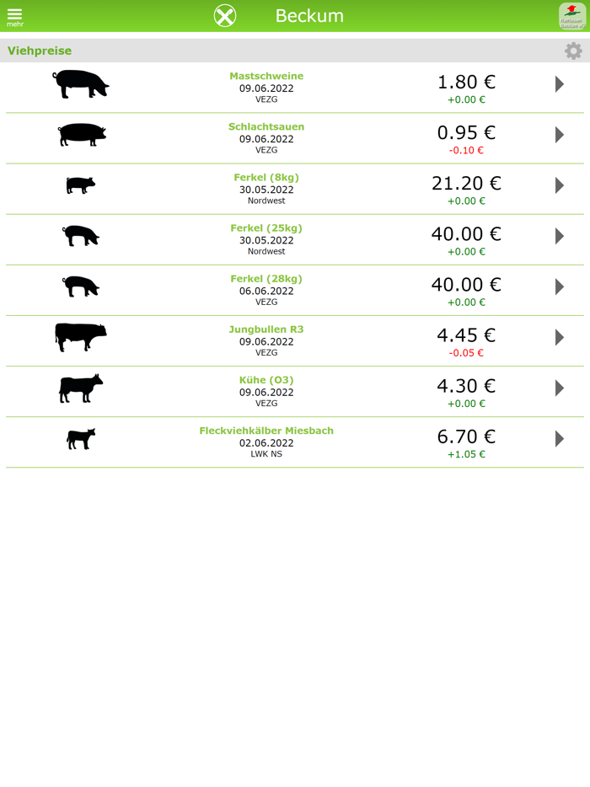The height and width of the screenshot is (787, 590).
Task: Open the 'mehr' hamburger menu
Action: coord(14,16)
